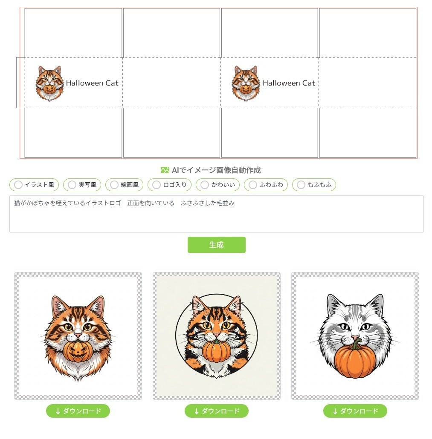
Task: Click the green image icon beside AIでイメージ画像自動作成
Action: (x=165, y=170)
